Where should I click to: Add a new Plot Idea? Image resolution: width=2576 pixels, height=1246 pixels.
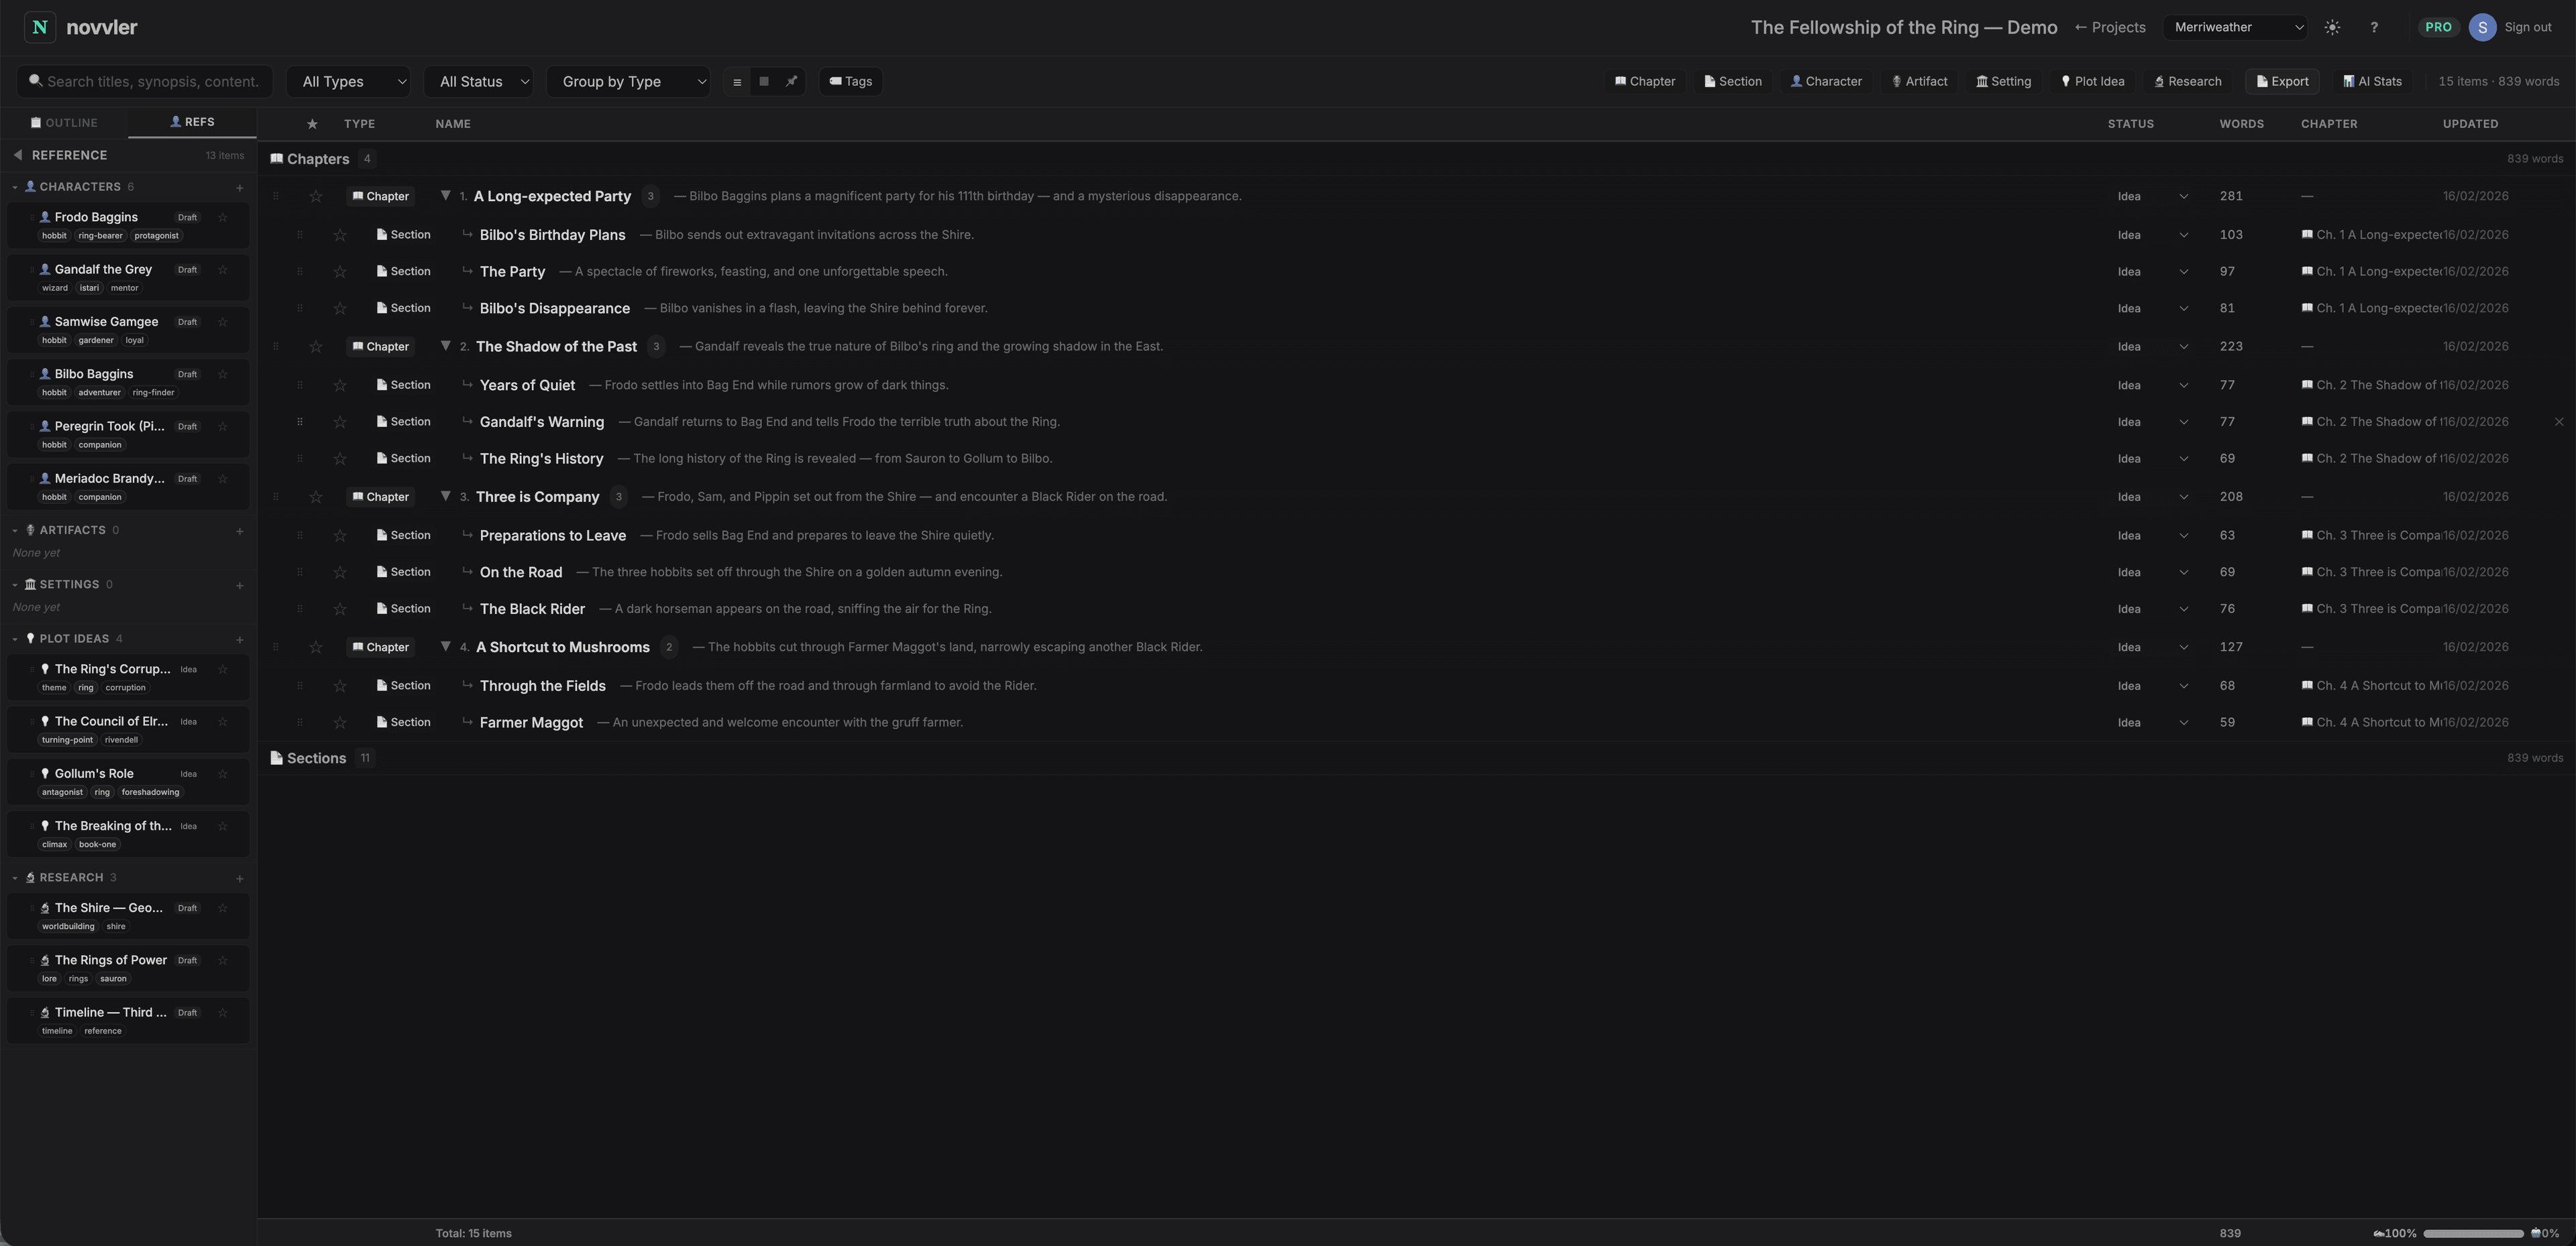click(x=2092, y=81)
